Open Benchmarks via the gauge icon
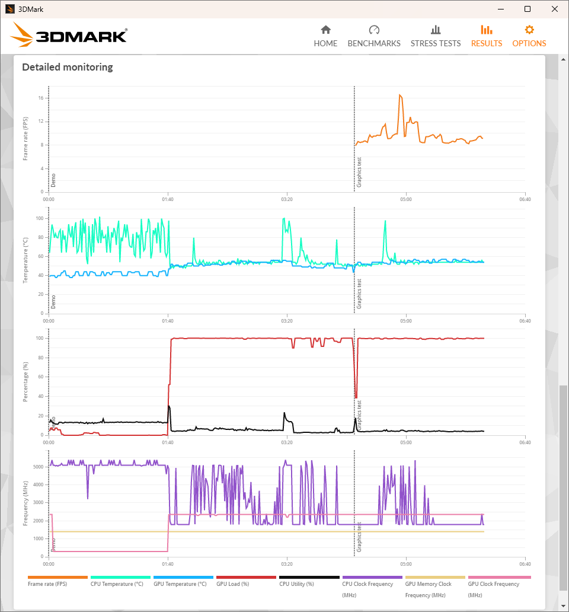Image resolution: width=569 pixels, height=612 pixels. point(374,30)
